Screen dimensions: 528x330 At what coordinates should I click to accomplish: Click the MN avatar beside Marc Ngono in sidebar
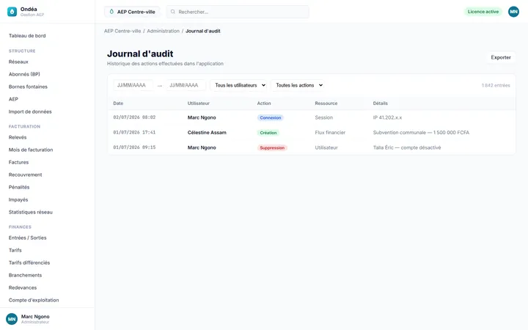[12, 319]
